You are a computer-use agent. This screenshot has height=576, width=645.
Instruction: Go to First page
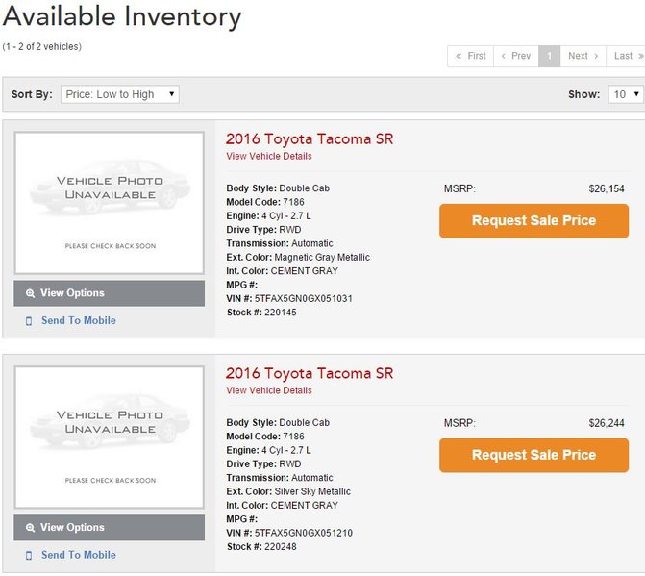click(x=471, y=56)
